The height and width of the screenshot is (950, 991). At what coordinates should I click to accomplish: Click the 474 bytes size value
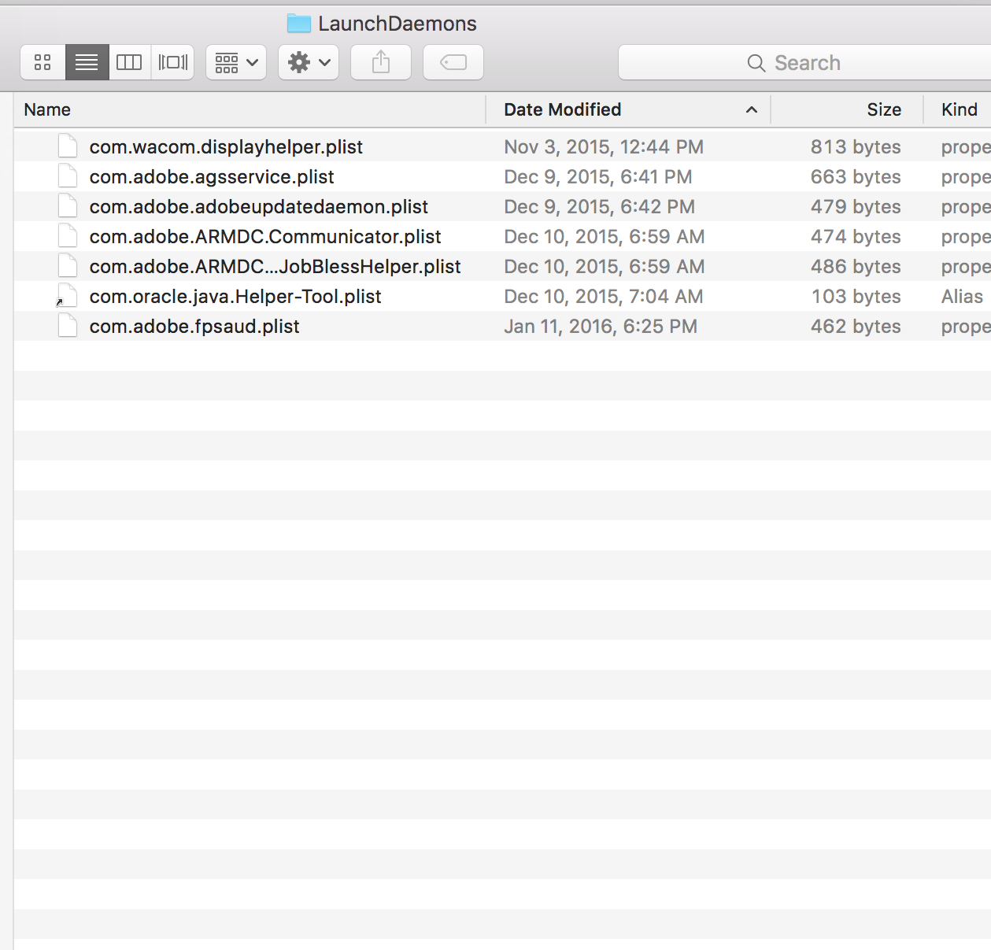856,237
